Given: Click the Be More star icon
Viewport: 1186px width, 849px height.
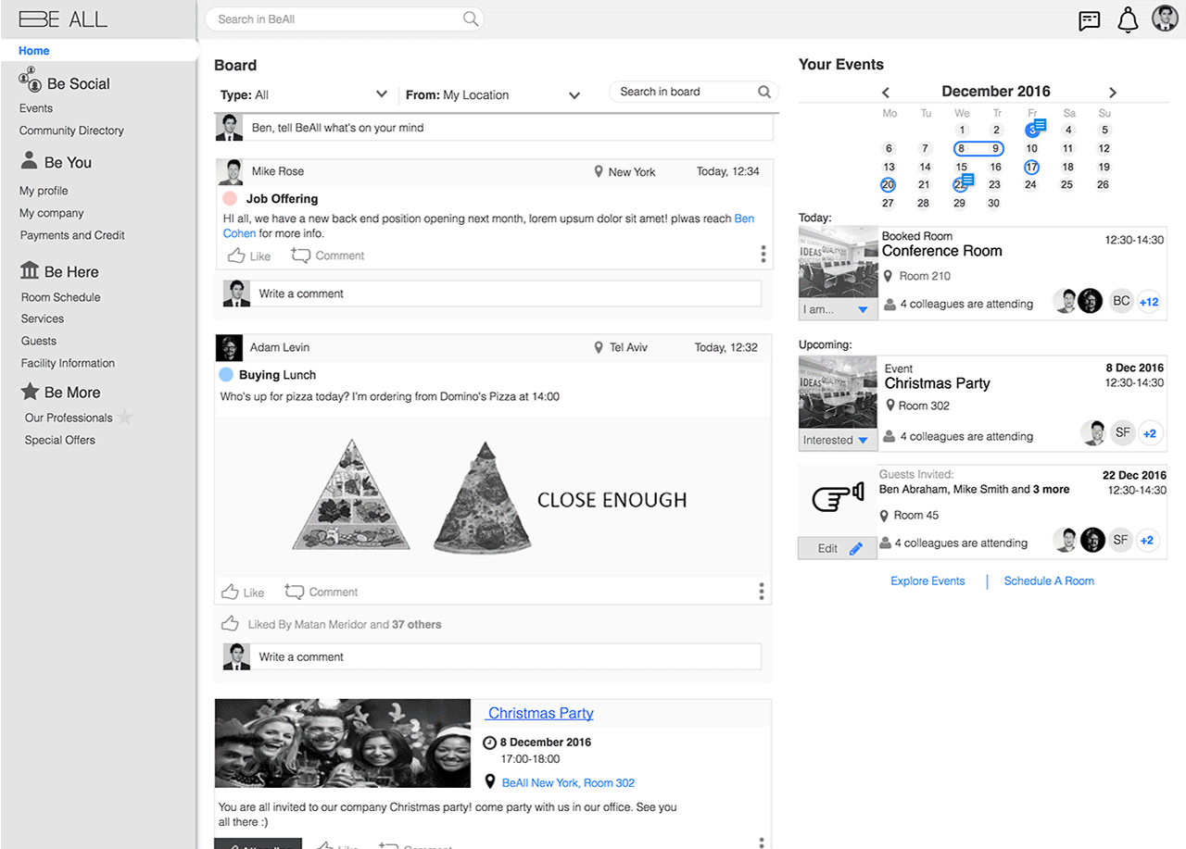Looking at the screenshot, I should 30,392.
